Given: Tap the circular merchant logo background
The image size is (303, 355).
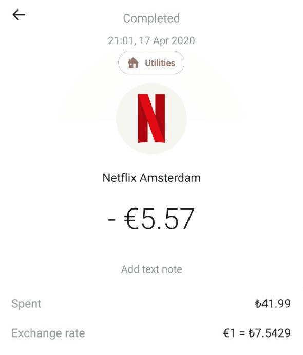Looking at the screenshot, I should [x=151, y=118].
